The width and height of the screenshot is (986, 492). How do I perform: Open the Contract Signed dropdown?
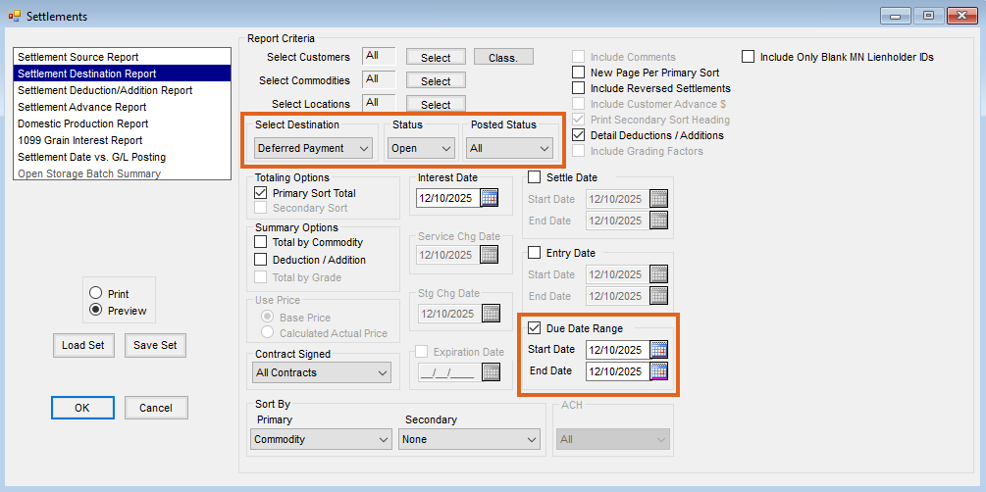point(322,372)
